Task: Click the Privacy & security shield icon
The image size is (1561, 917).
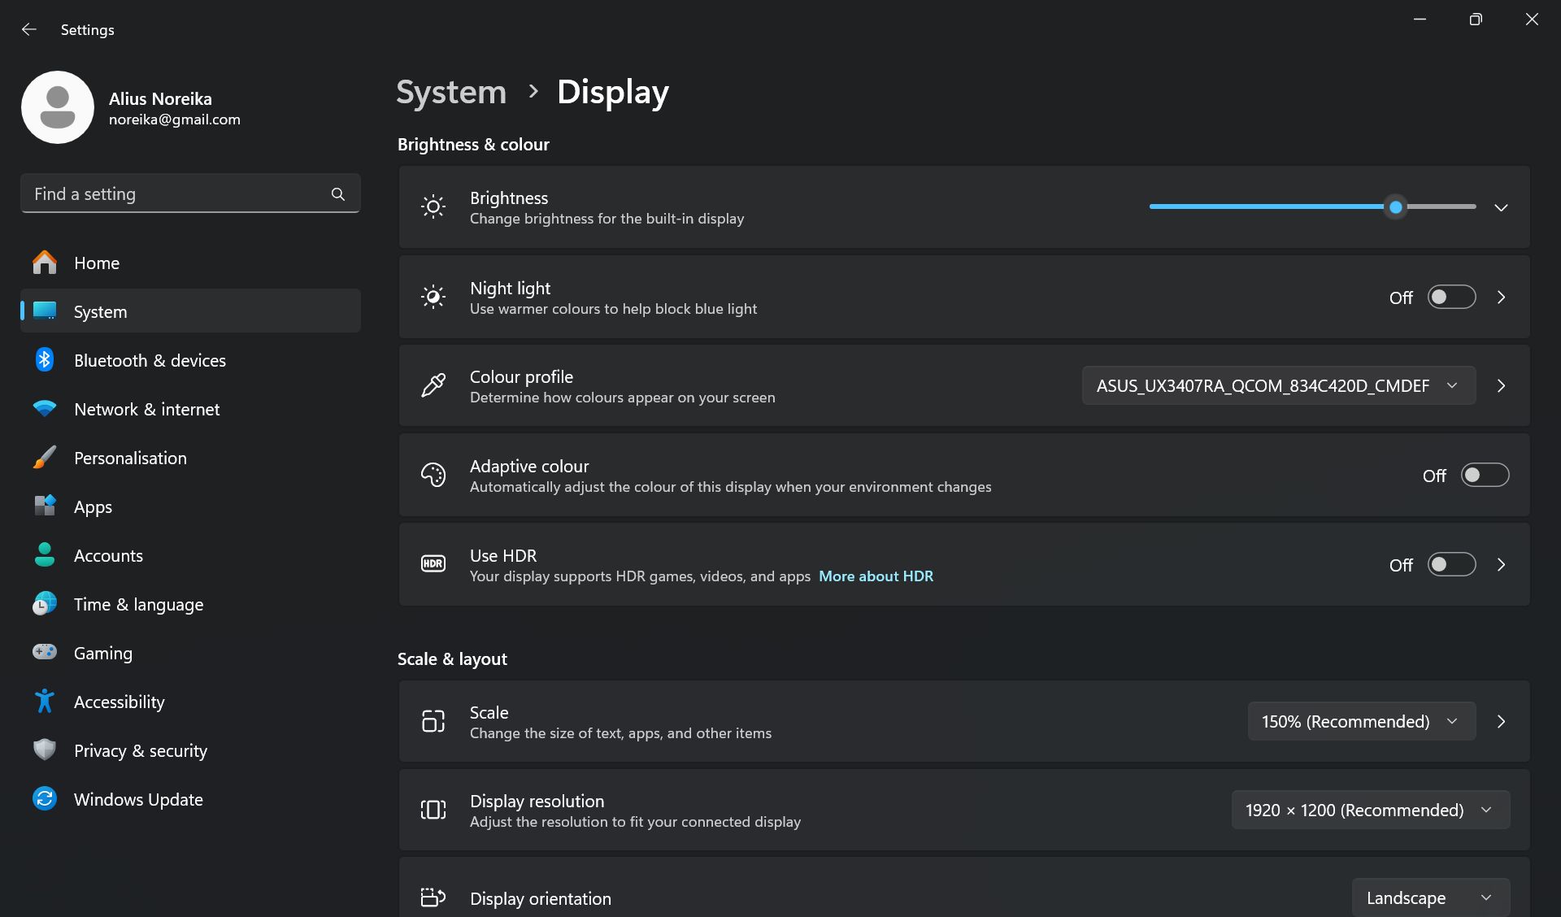Action: pyautogui.click(x=45, y=750)
